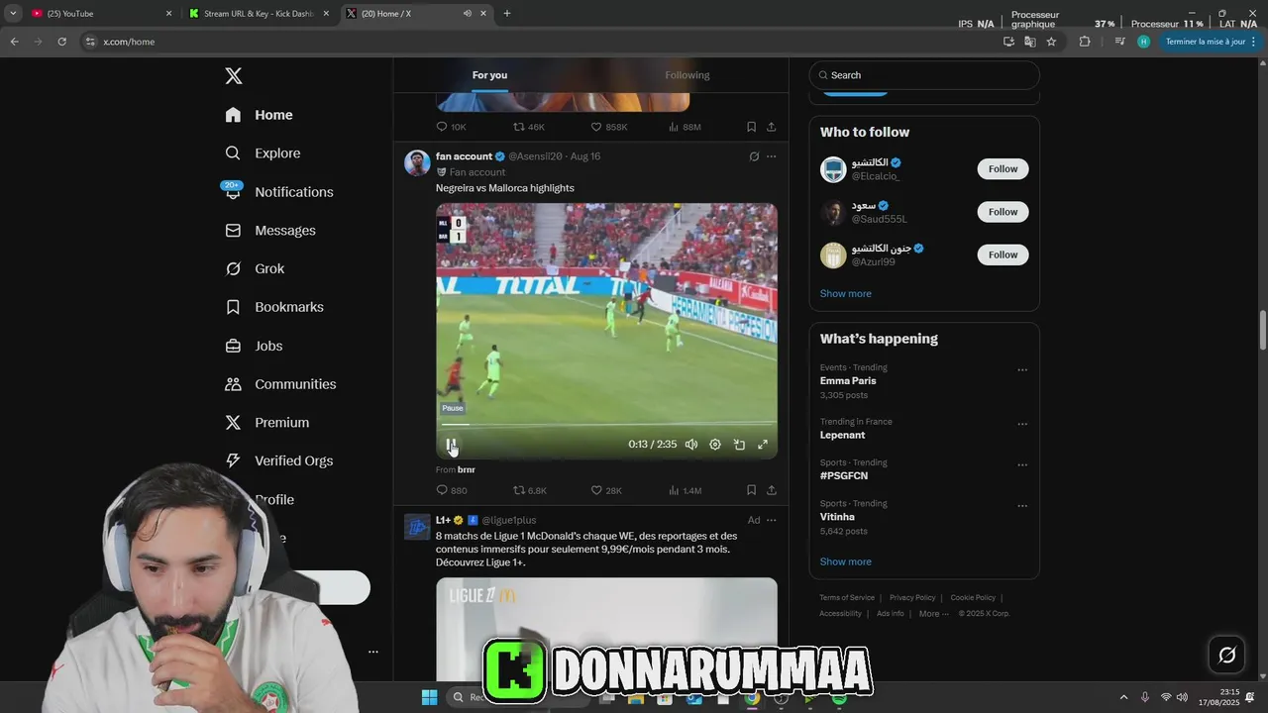Expand highlights video to fullscreen
1268x713 pixels.
[x=763, y=445]
